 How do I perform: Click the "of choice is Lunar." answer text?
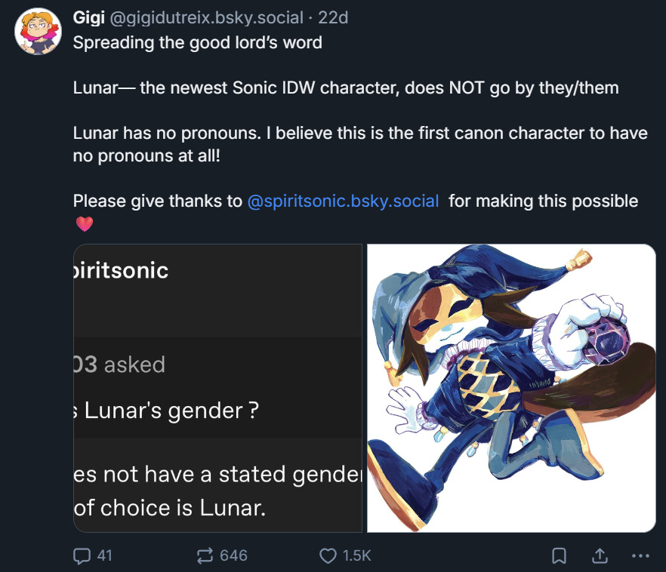[170, 508]
